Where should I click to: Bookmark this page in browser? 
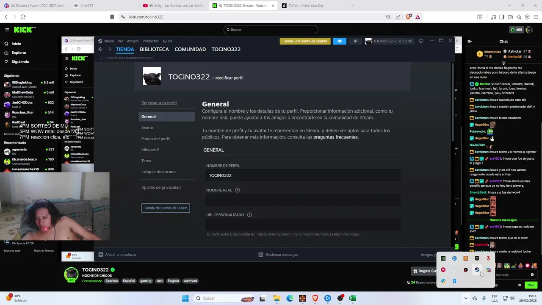pyautogui.click(x=112, y=17)
